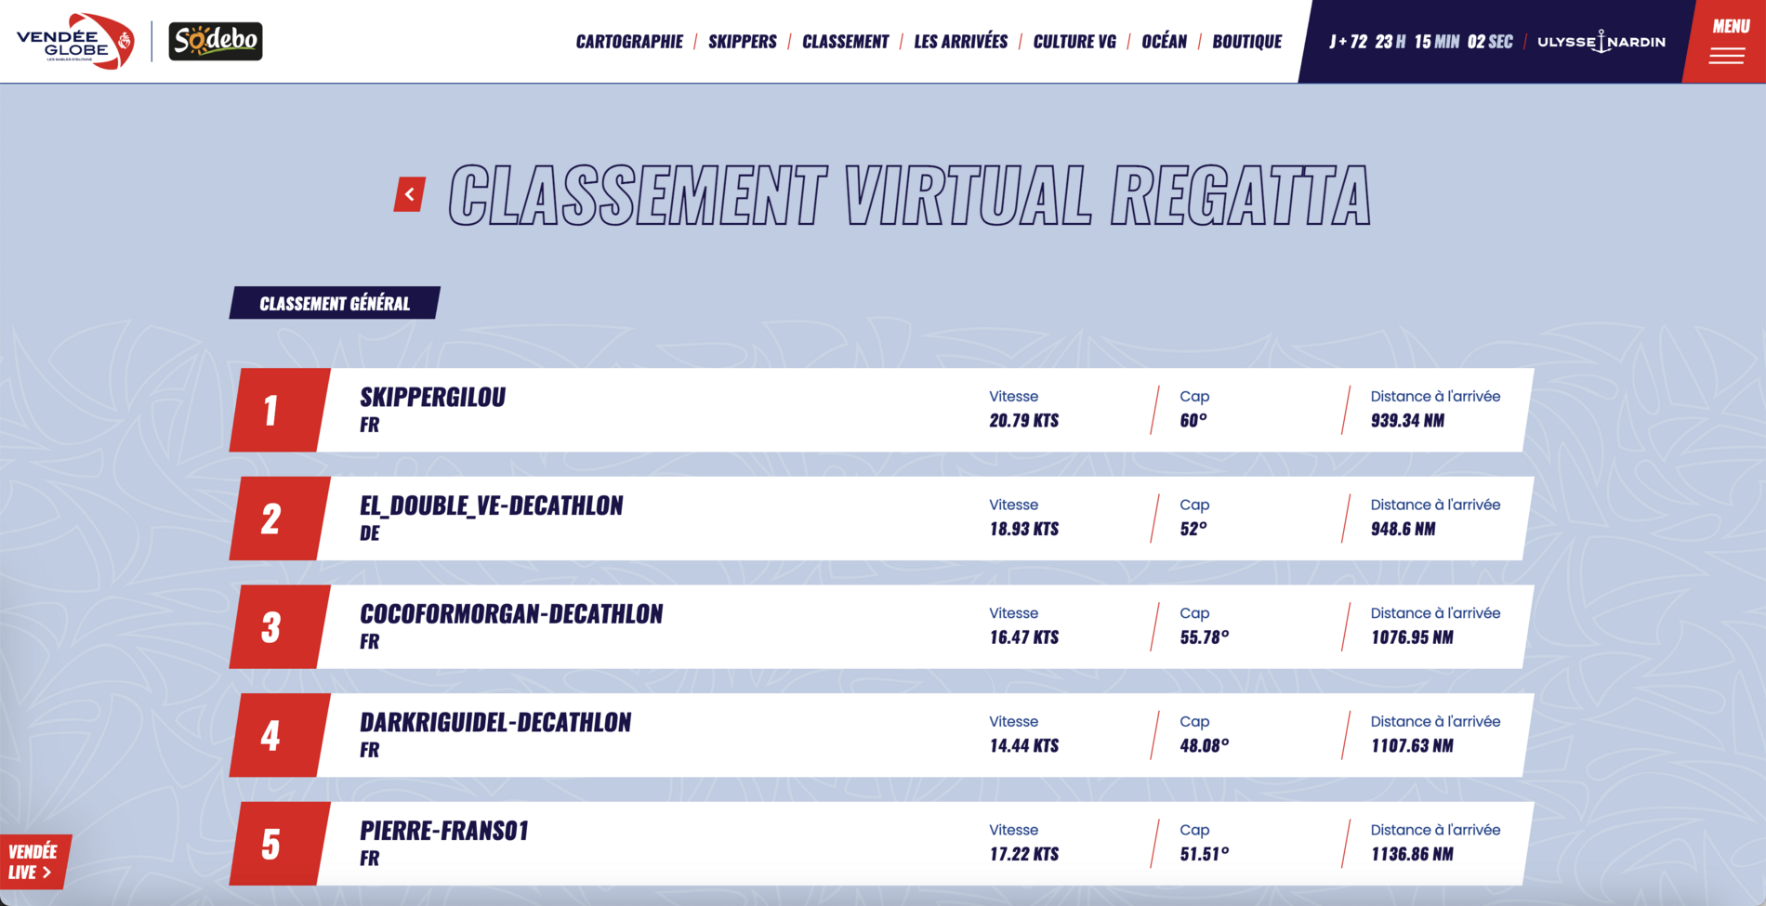
Task: Click speed value 17.22 KTS
Action: [1023, 855]
